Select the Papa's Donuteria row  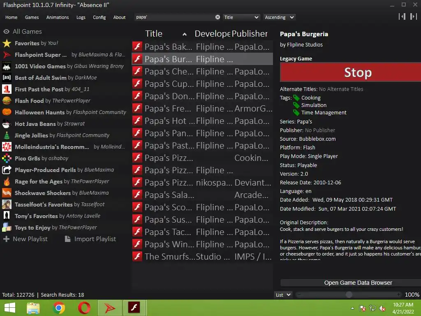coord(202,96)
